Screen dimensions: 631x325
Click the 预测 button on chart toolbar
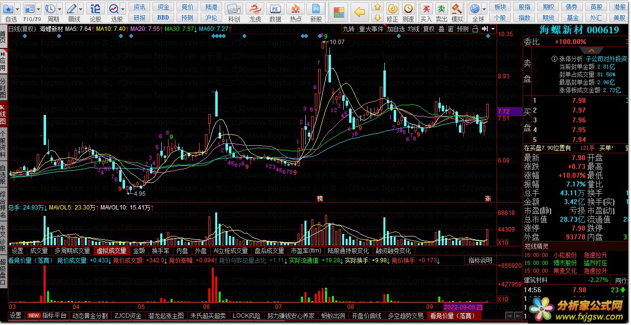tap(462, 29)
